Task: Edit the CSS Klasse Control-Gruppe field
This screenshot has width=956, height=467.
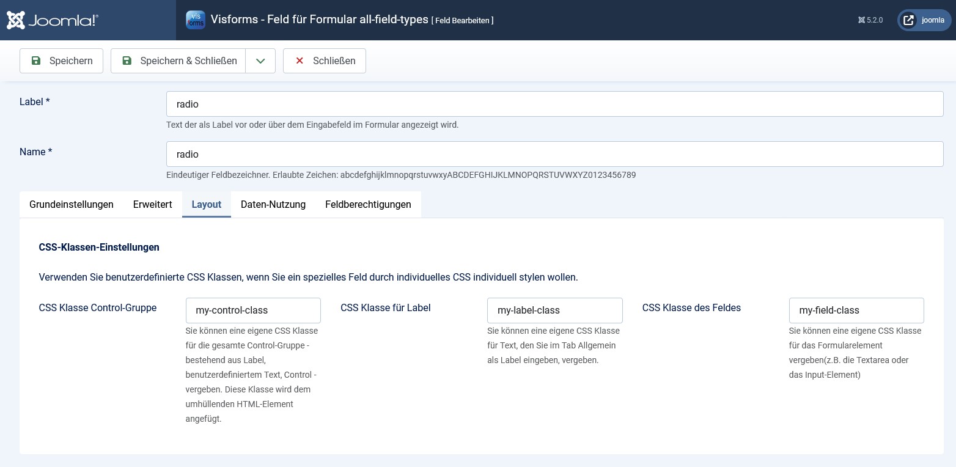Action: (x=253, y=311)
